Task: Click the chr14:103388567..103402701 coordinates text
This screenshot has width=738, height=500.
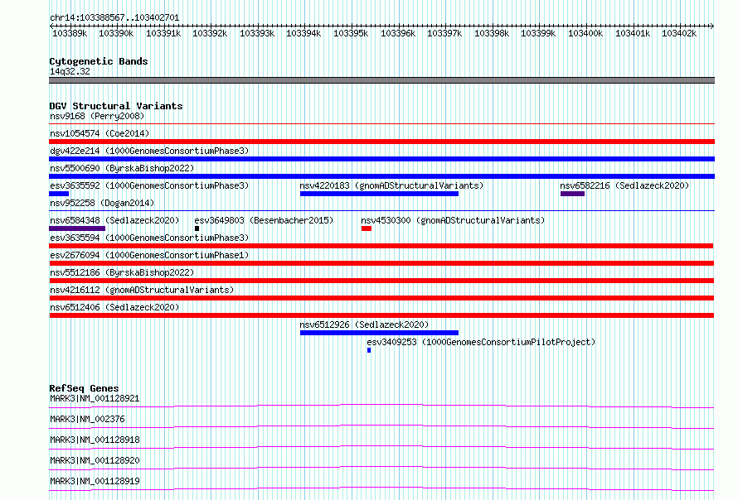Action: [114, 18]
